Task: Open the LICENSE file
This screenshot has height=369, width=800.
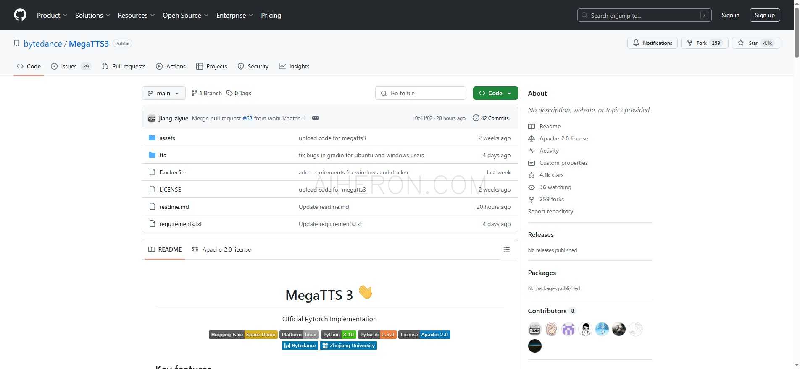Action: point(170,190)
